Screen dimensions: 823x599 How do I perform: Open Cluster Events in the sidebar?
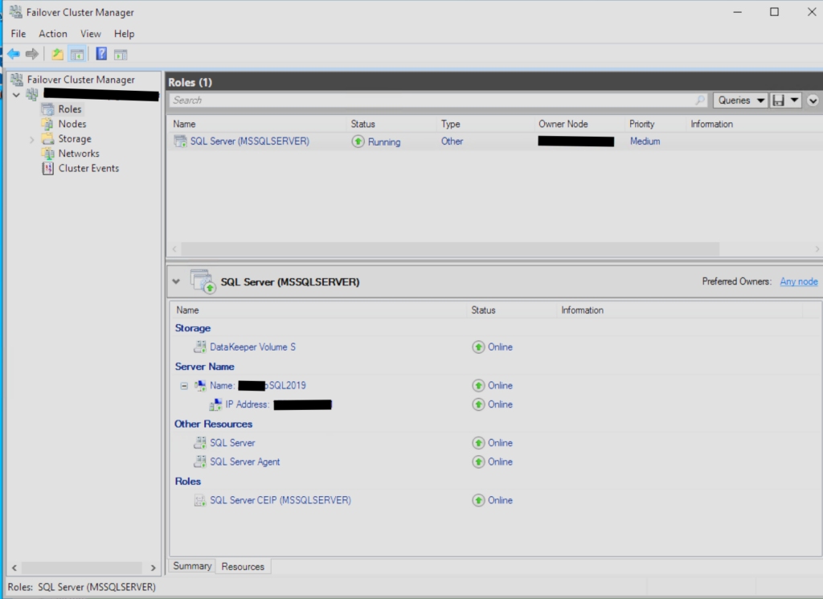tap(84, 168)
